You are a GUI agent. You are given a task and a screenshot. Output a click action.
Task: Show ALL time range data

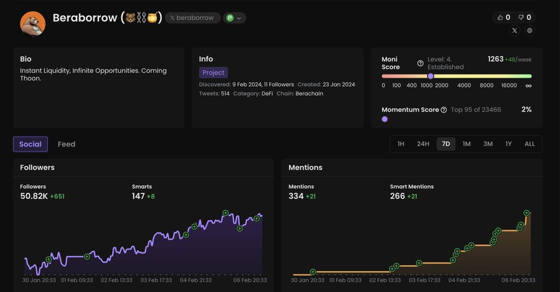click(530, 144)
